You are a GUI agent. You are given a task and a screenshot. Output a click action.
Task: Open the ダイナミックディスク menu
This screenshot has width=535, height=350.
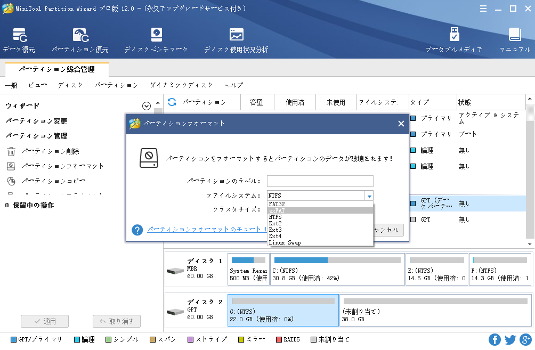181,85
